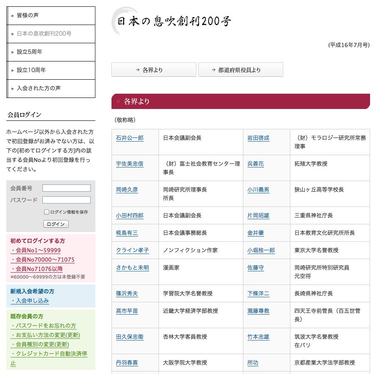Focus the パスワード input field

67,200
